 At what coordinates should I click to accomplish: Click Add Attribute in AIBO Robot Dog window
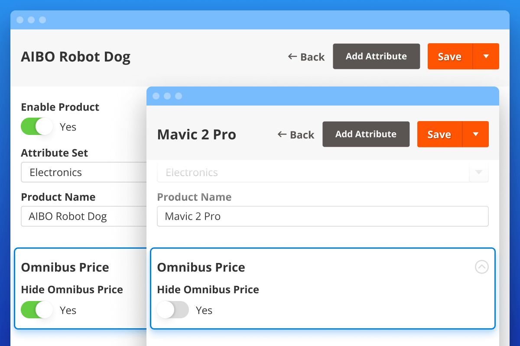[377, 56]
